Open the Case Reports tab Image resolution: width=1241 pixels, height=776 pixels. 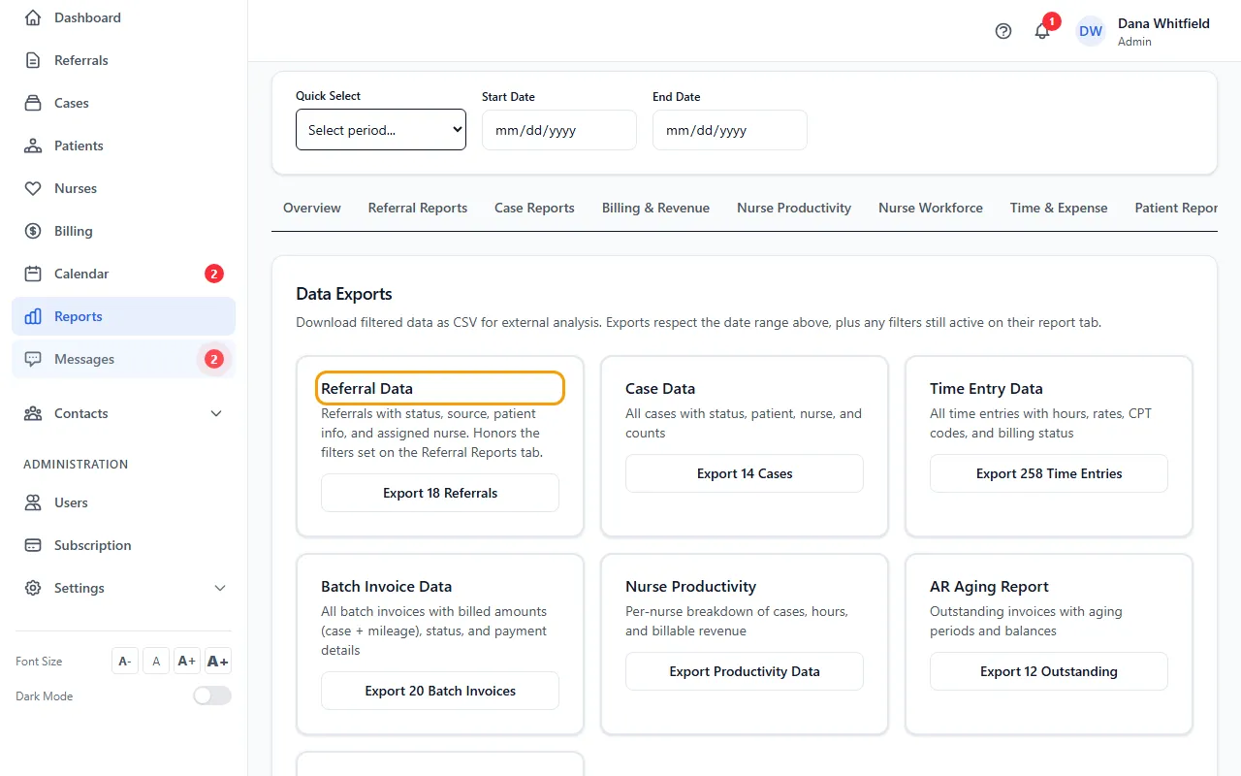coord(534,208)
